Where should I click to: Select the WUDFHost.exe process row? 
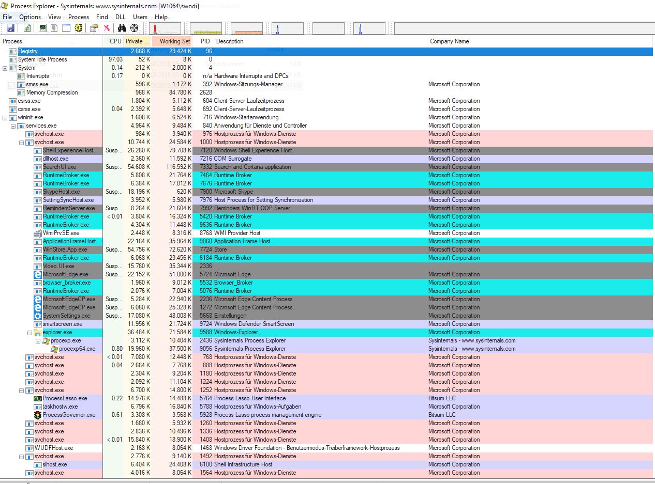tap(327, 448)
